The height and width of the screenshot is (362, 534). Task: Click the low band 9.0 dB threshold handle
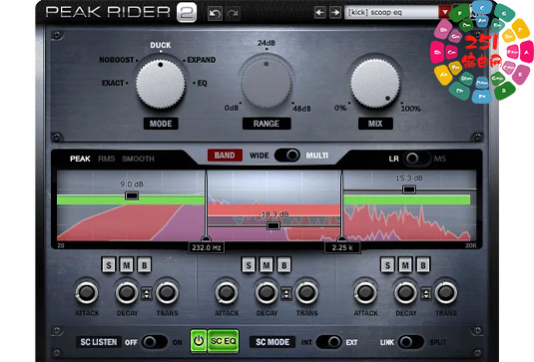point(132,195)
